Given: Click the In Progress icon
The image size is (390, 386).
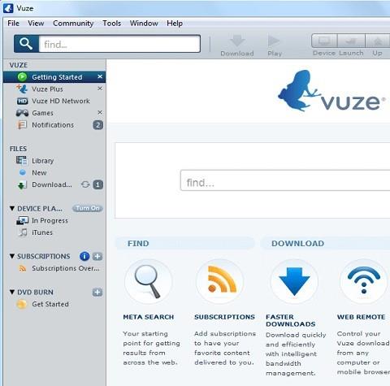Looking at the screenshot, I should (x=22, y=220).
